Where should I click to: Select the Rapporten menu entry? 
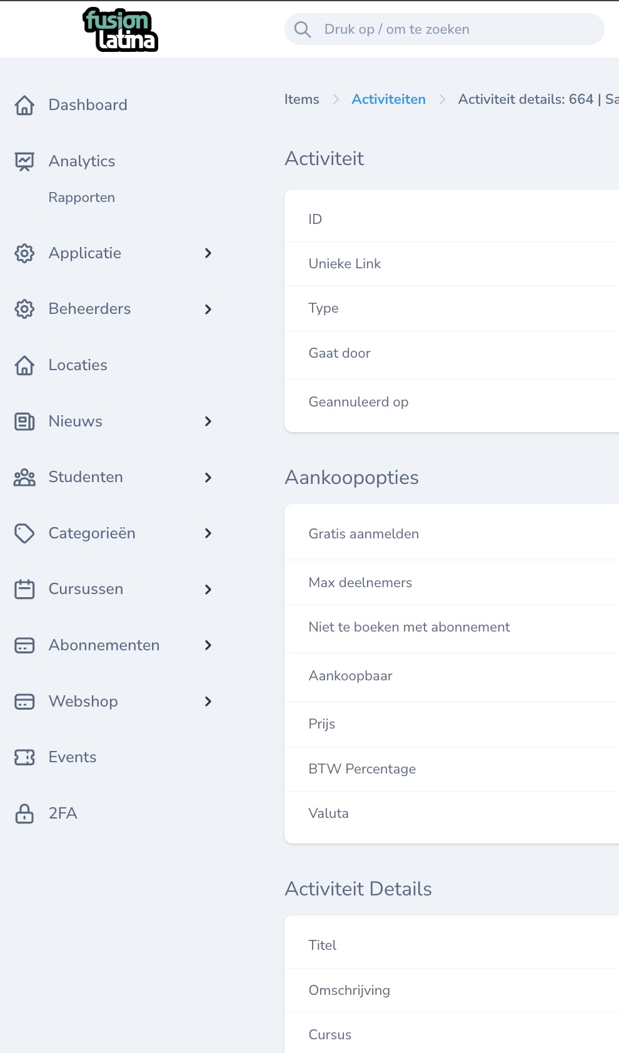[81, 197]
